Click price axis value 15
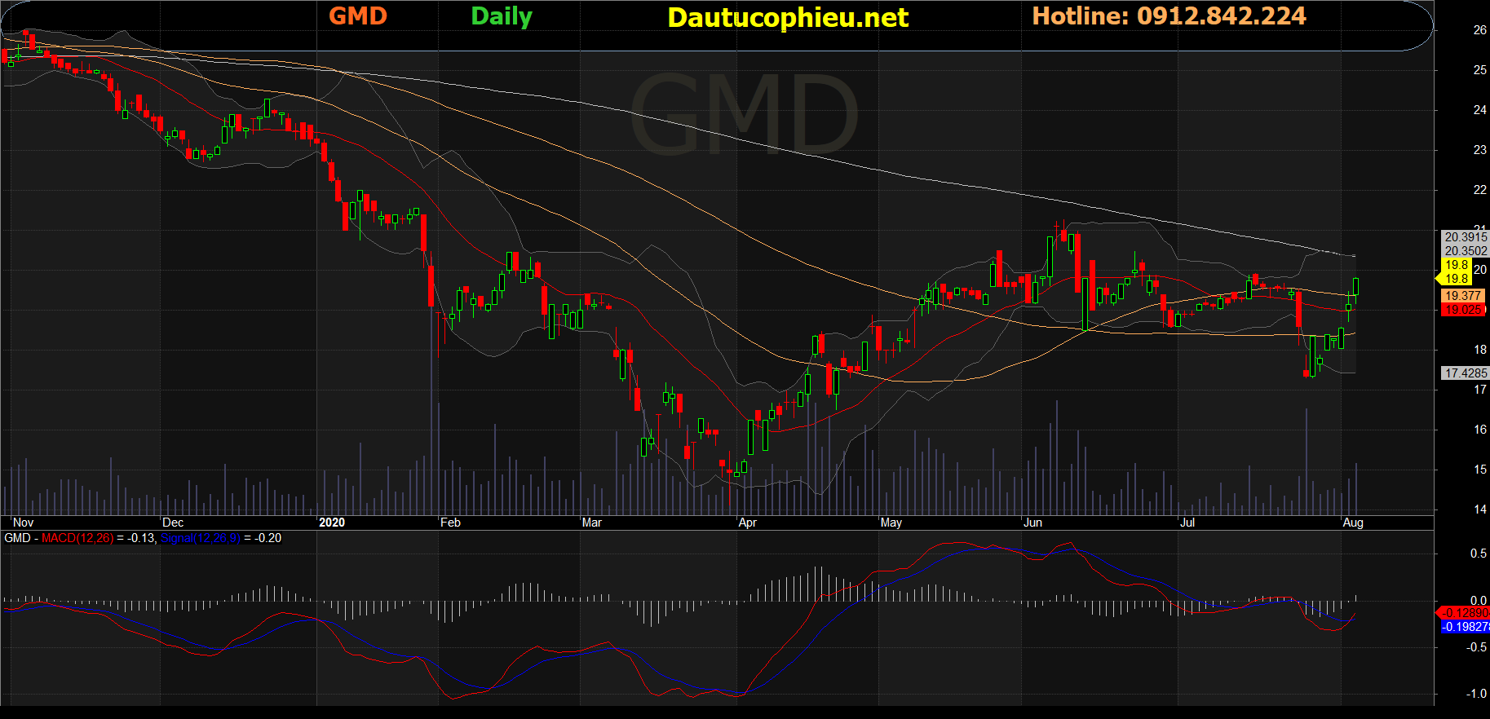Viewport: 1490px width, 719px height. coord(1479,470)
